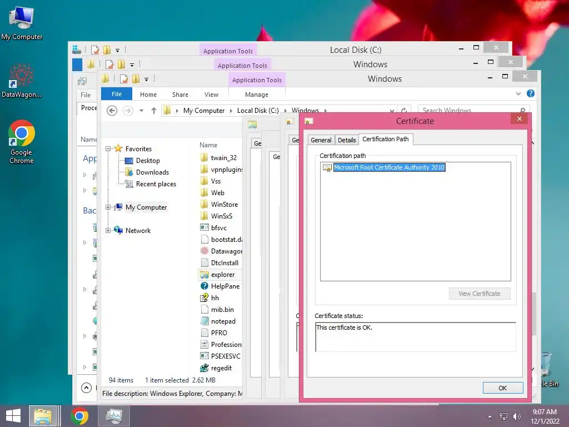
Task: Click Properties quick access icon in front explorer
Action: (x=124, y=79)
